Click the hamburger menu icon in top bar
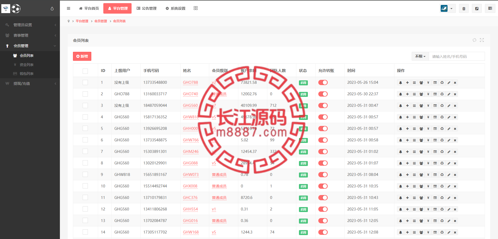Viewport: 498px width, 239px height. pos(69,8)
